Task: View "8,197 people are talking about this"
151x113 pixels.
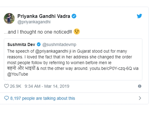Action: [42, 98]
